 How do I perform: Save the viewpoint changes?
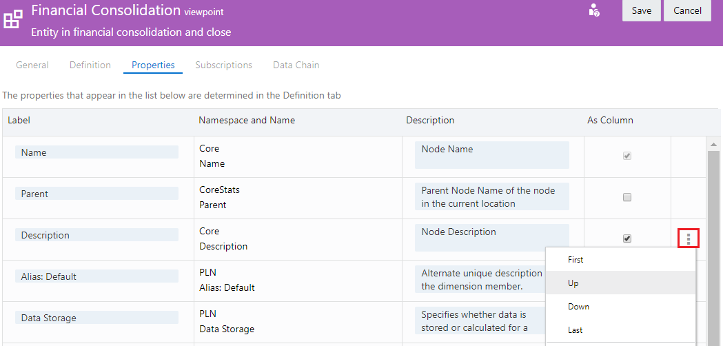642,10
